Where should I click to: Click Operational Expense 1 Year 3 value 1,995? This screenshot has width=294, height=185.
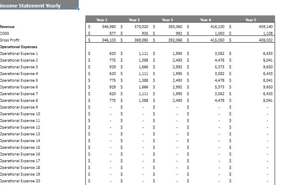pyautogui.click(x=177, y=54)
